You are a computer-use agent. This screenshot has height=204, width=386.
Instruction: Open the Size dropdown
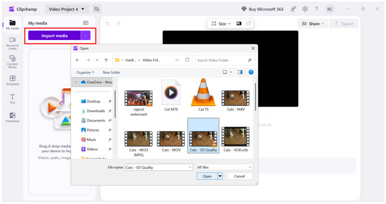pyautogui.click(x=221, y=24)
